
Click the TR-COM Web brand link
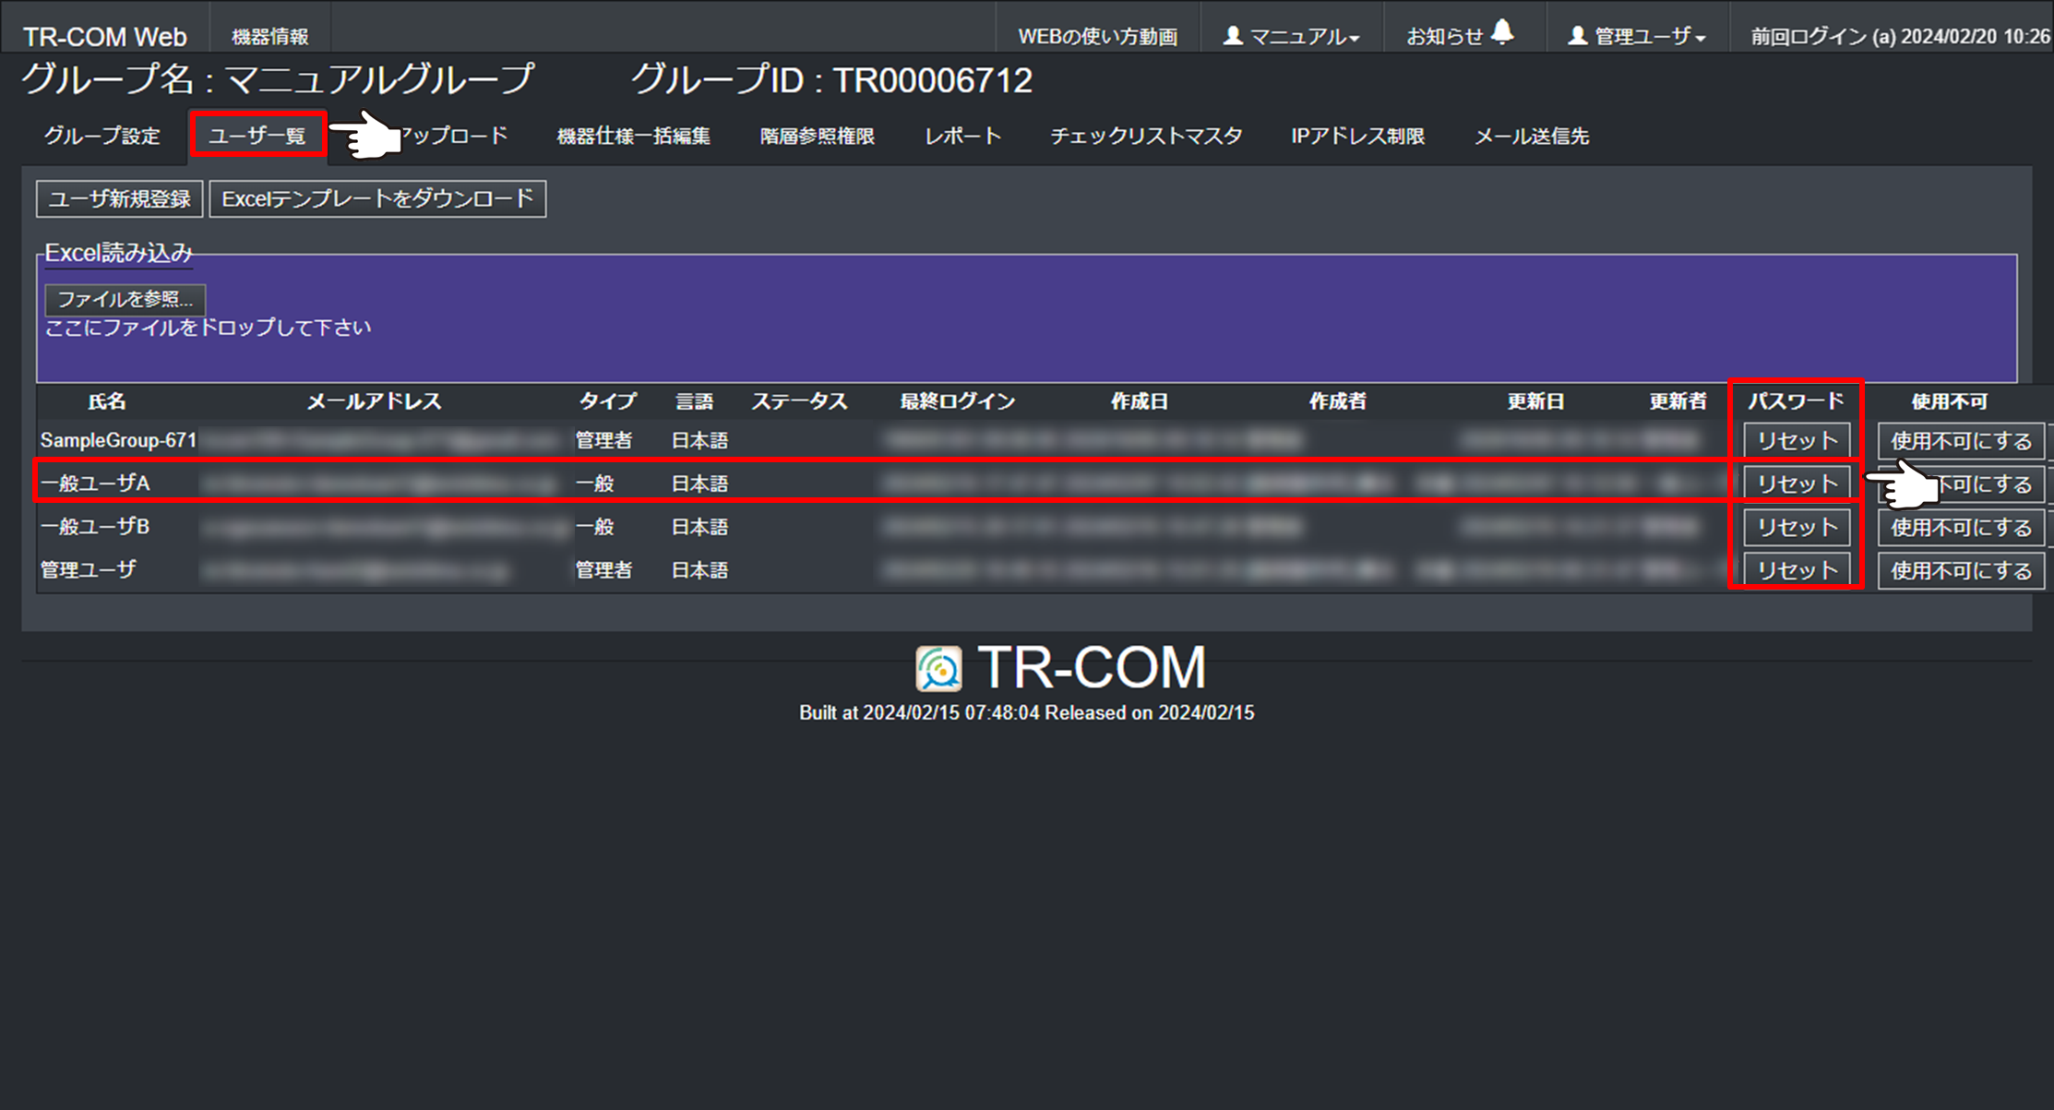click(x=104, y=36)
